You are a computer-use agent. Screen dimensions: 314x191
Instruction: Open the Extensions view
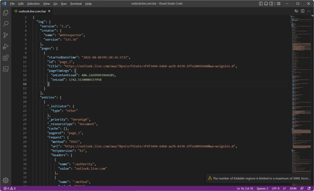click(x=6, y=58)
